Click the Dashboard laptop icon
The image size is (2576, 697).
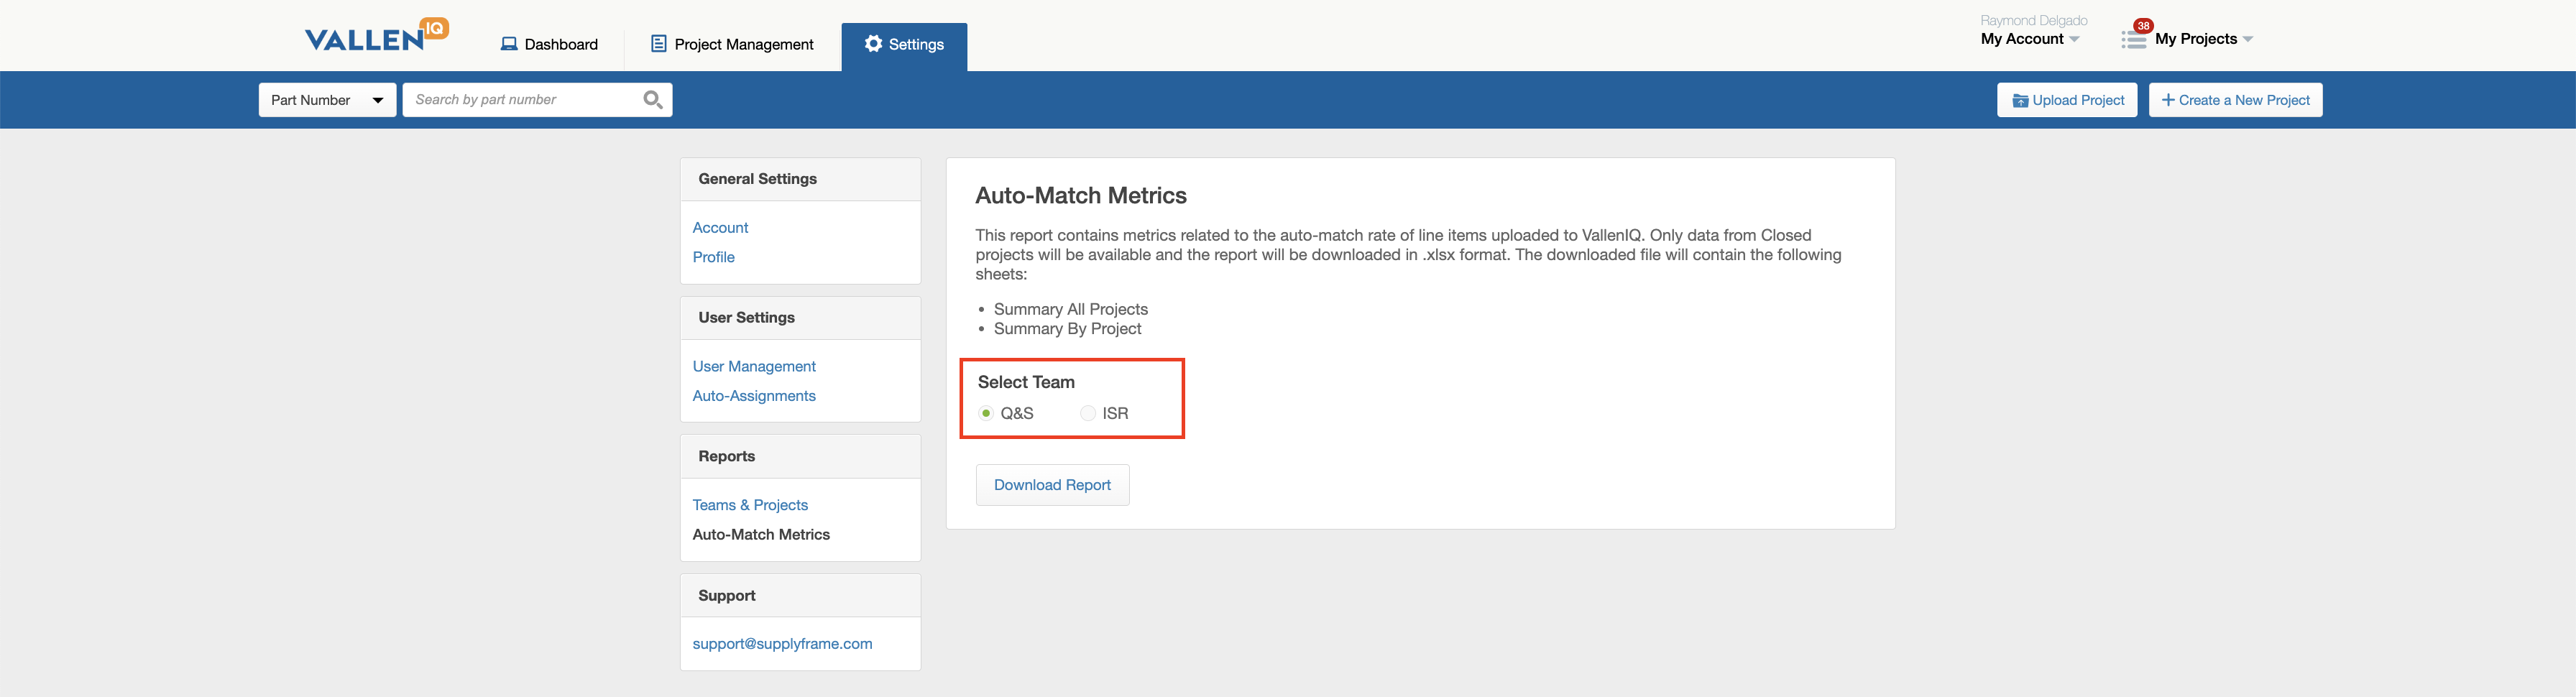tap(509, 44)
